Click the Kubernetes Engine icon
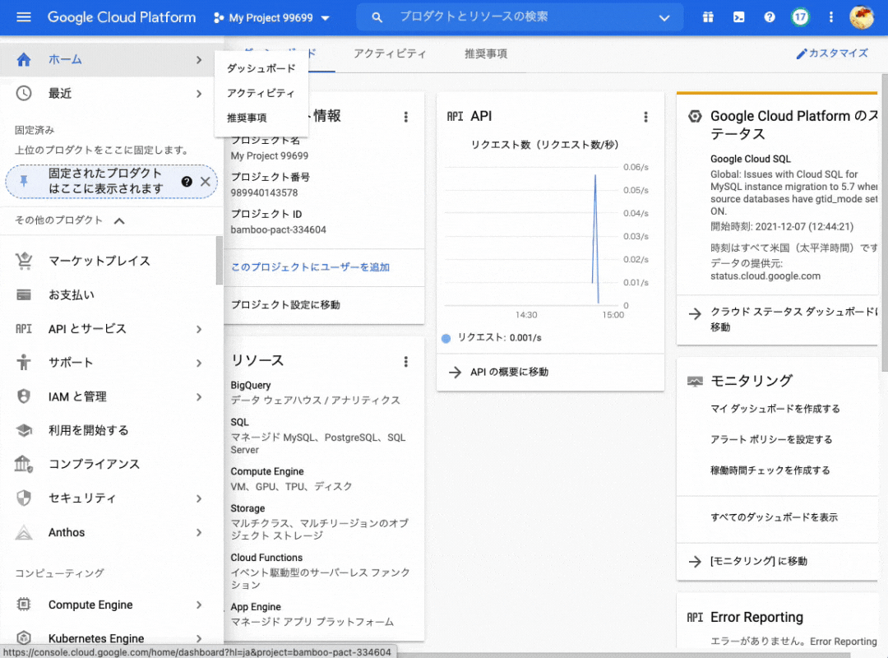 24,637
